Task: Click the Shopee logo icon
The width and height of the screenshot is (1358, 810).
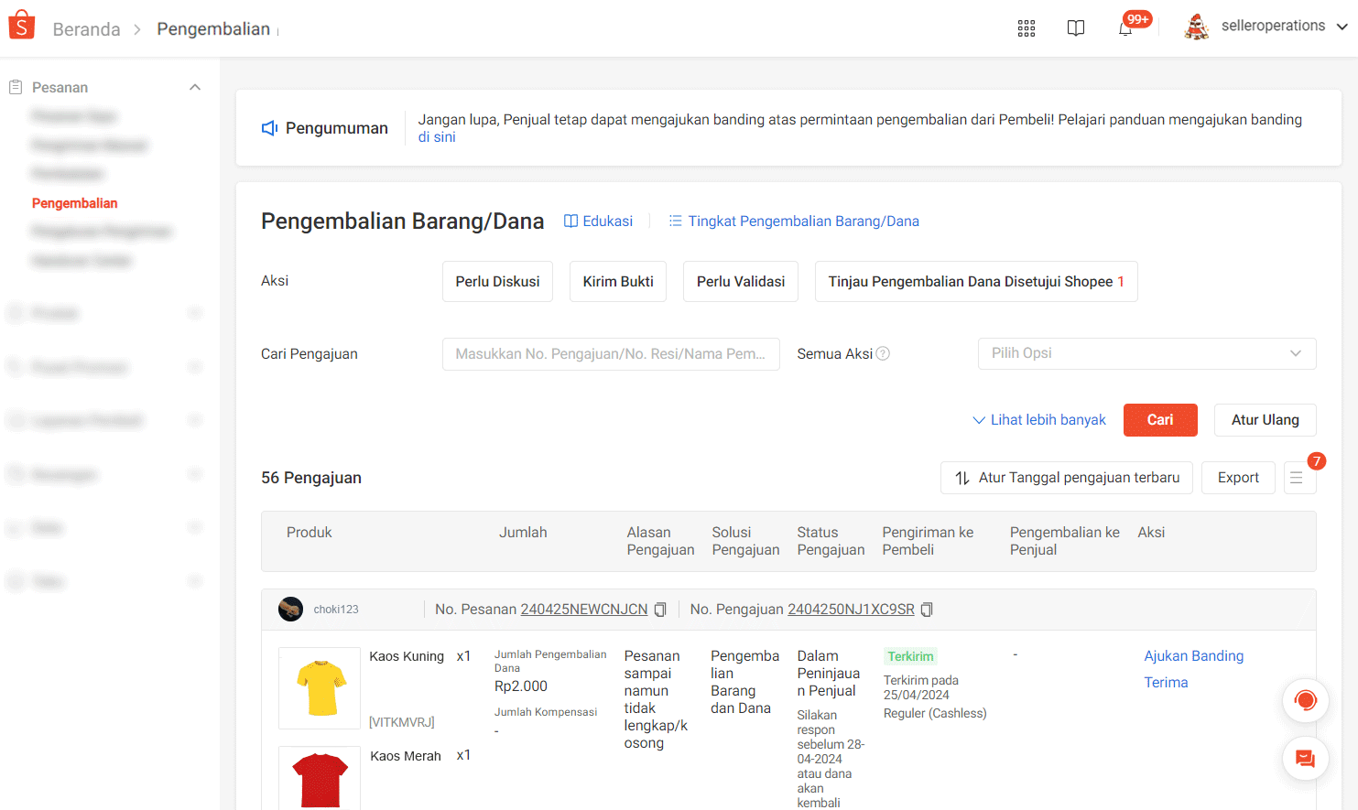Action: pos(21,26)
